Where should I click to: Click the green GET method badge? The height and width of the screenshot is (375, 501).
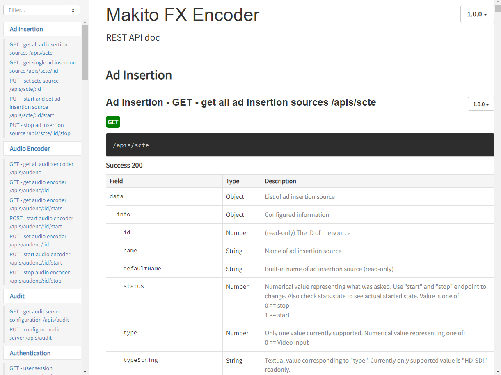tap(113, 122)
